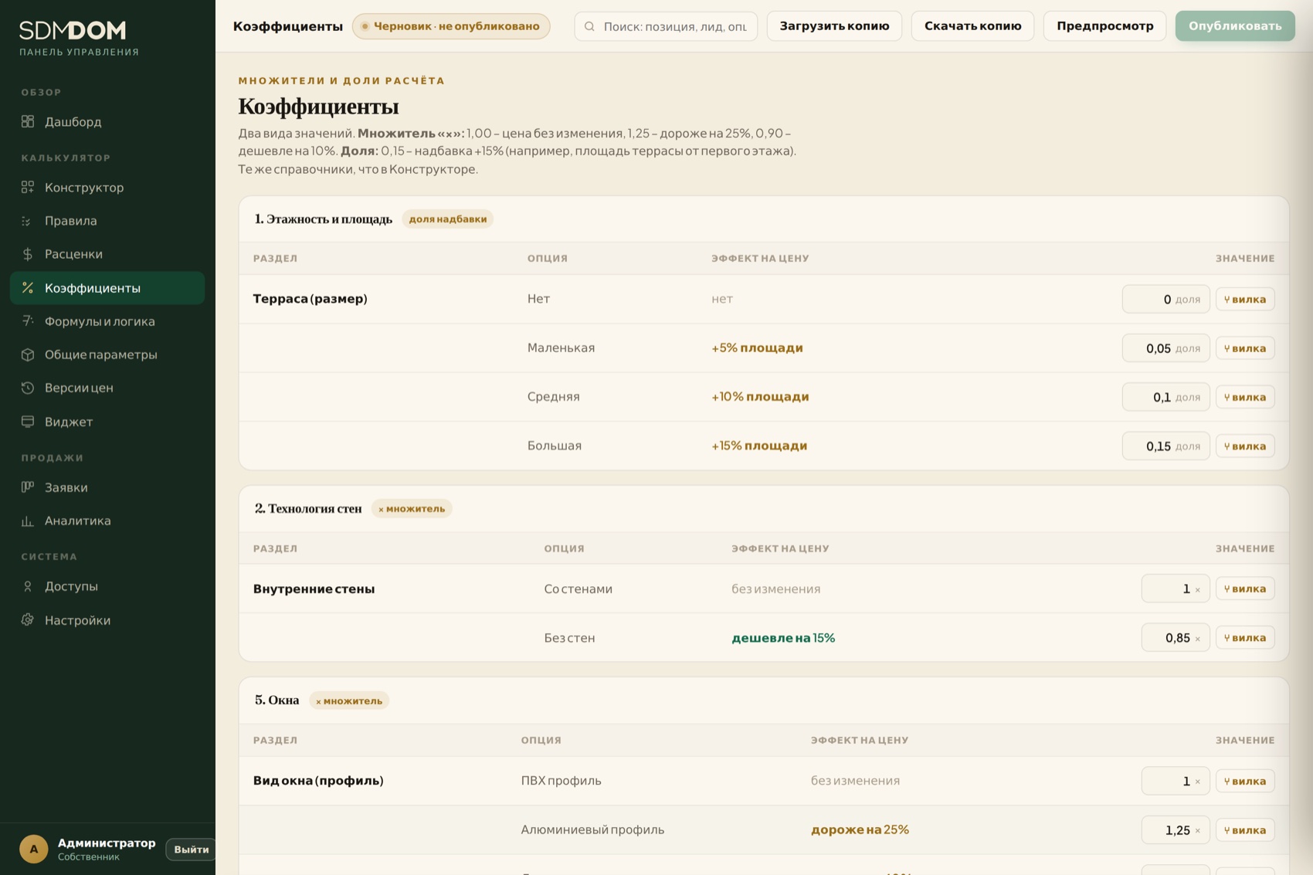The width and height of the screenshot is (1313, 875).
Task: Click вилка button for Без стен row
Action: point(1245,637)
